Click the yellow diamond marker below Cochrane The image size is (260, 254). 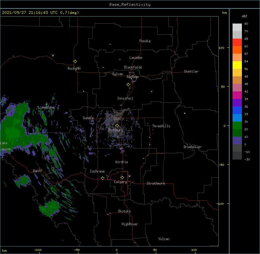(x=103, y=178)
